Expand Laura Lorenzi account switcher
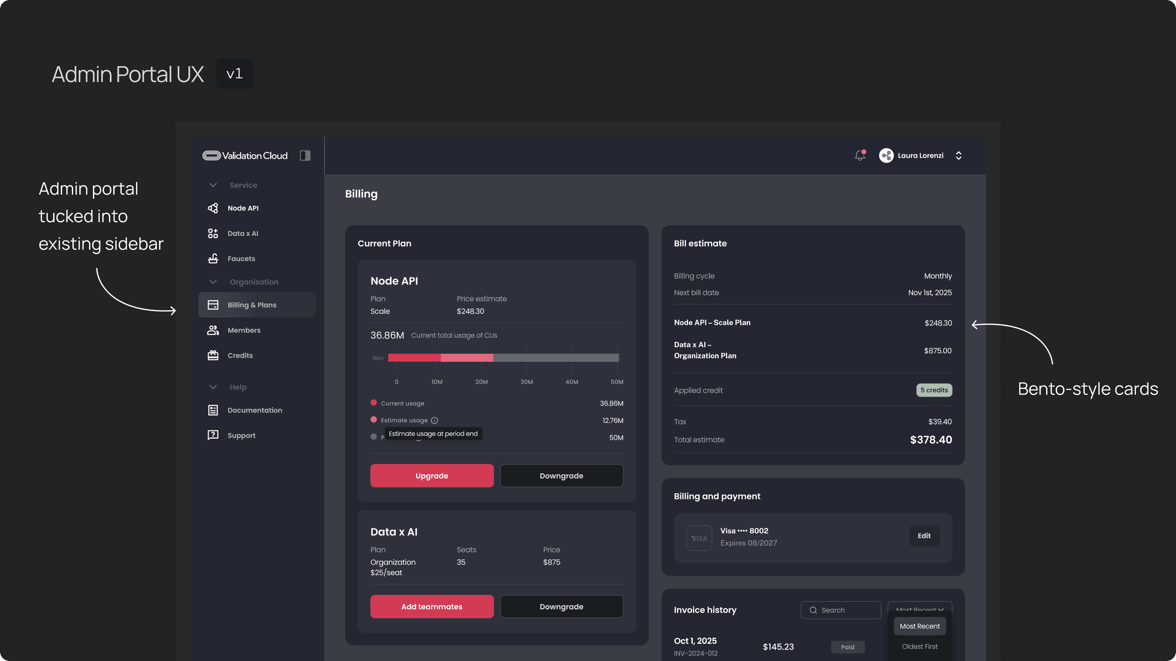This screenshot has width=1176, height=661. point(959,155)
